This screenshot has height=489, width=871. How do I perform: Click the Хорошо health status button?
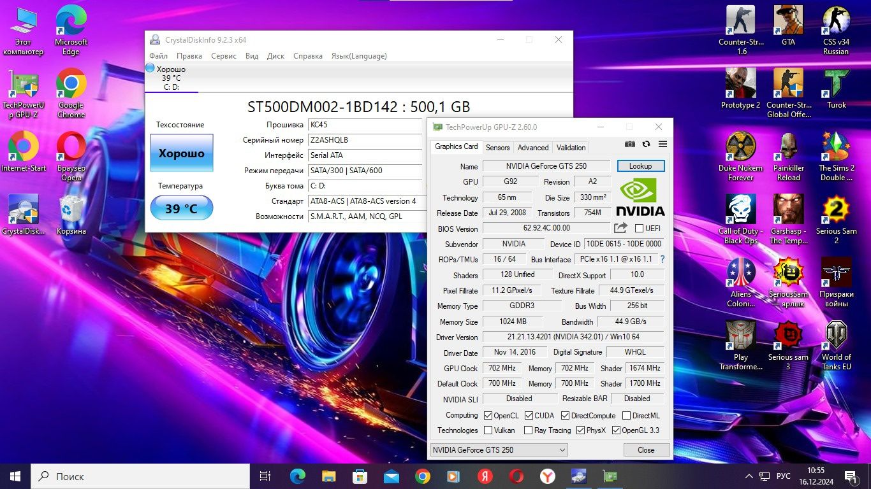coord(182,153)
